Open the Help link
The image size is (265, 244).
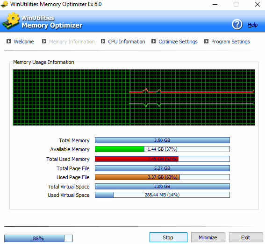tap(253, 25)
